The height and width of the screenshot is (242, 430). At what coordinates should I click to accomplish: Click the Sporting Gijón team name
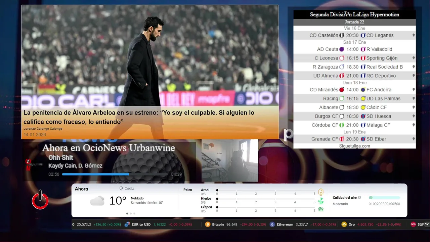tap(382, 58)
